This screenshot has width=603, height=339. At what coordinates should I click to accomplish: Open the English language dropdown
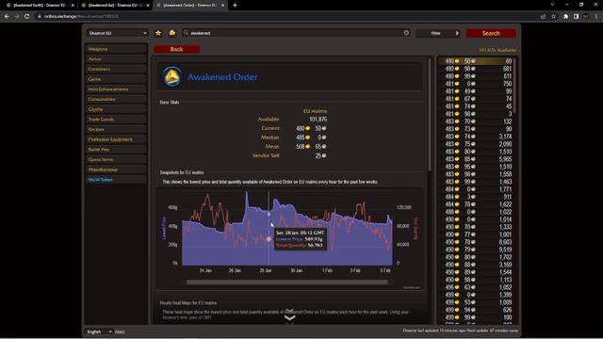point(99,331)
